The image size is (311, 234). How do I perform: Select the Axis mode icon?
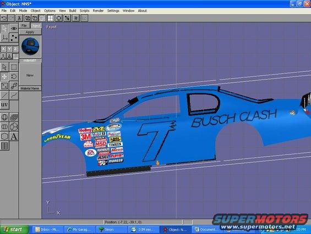[x=4, y=38]
